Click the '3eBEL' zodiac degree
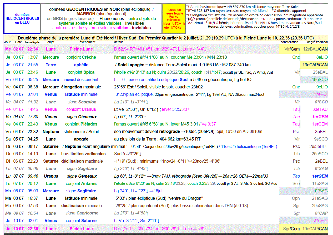The height and width of the screenshot is (235, 333). click(x=321, y=132)
